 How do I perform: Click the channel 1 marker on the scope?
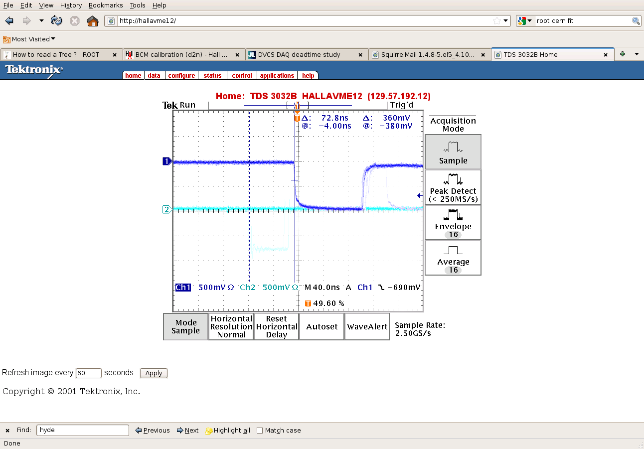point(167,161)
